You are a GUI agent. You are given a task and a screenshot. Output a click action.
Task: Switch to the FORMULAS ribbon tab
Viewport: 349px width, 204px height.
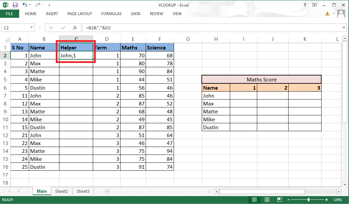point(111,14)
